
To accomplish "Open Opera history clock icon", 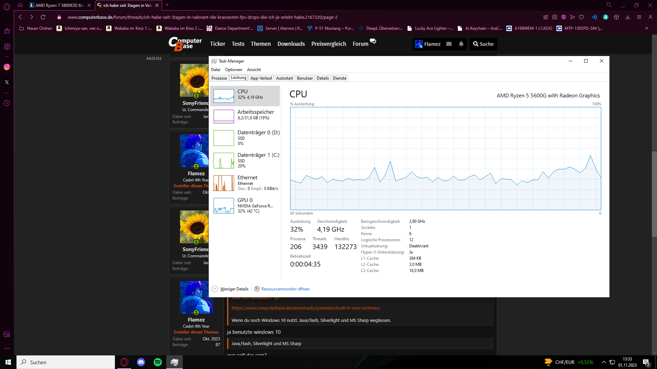I will [x=7, y=103].
